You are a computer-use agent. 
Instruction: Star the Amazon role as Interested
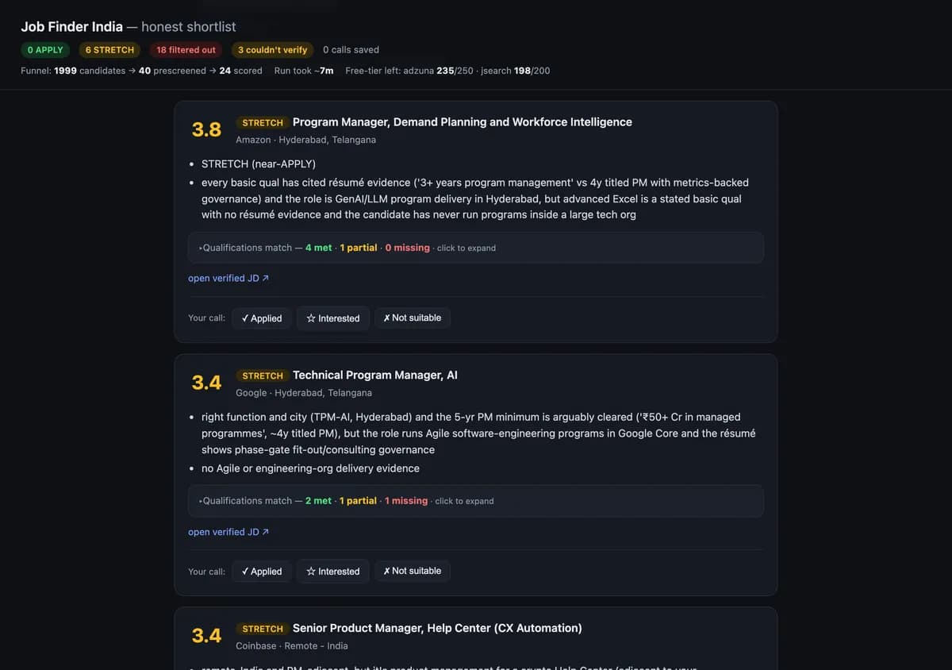point(333,318)
